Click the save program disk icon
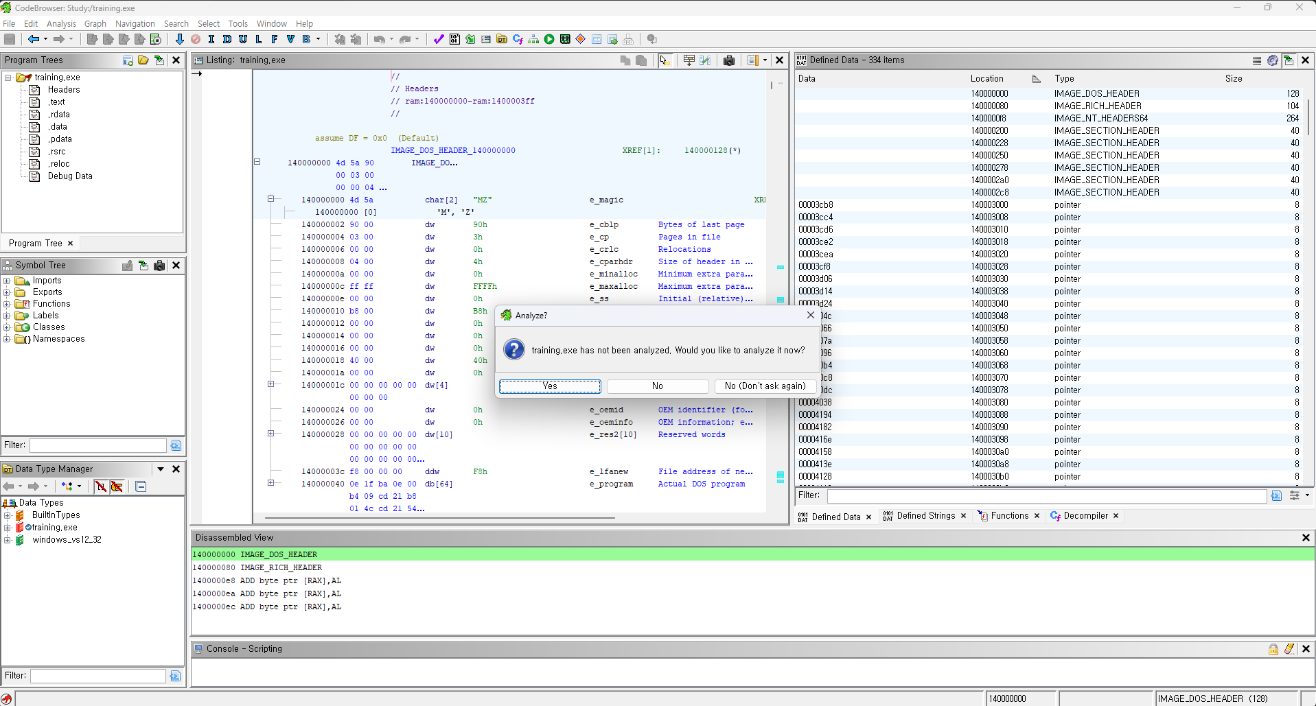1316x706 pixels. [x=10, y=39]
